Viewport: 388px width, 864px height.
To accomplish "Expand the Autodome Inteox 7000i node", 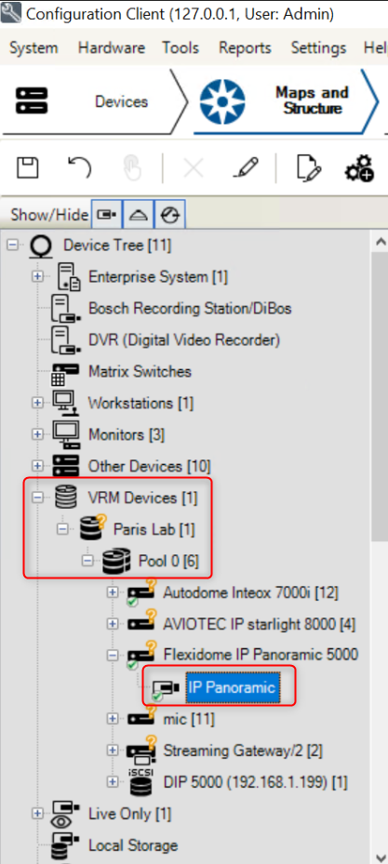I will pos(113,592).
